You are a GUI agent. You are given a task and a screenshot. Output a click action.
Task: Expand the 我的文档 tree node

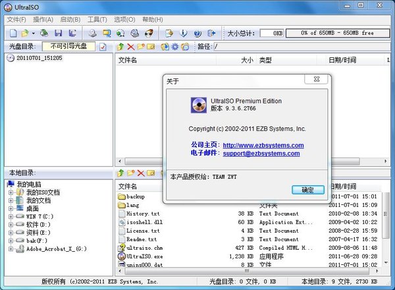11,201
